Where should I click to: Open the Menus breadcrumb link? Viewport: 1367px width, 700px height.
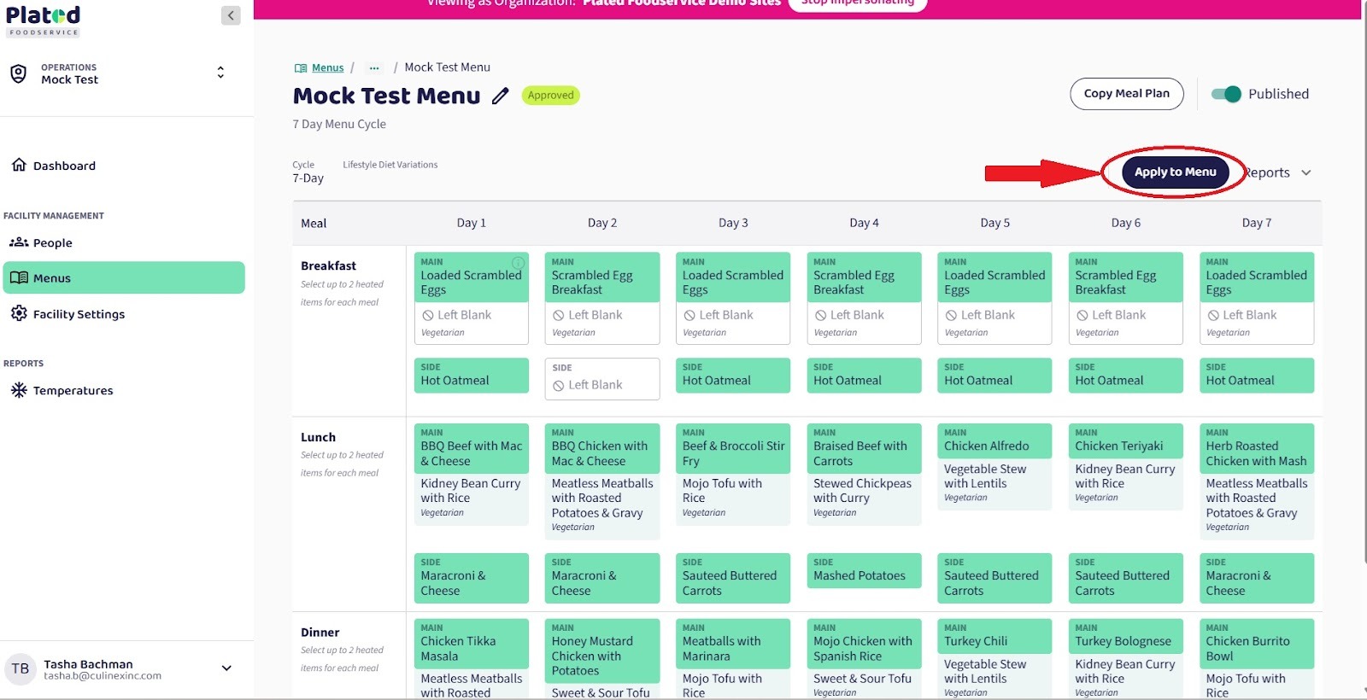327,67
